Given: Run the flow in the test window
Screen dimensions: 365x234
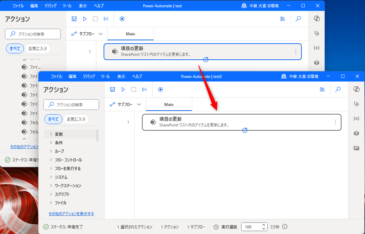Looking at the screenshot, I should 85,19.
